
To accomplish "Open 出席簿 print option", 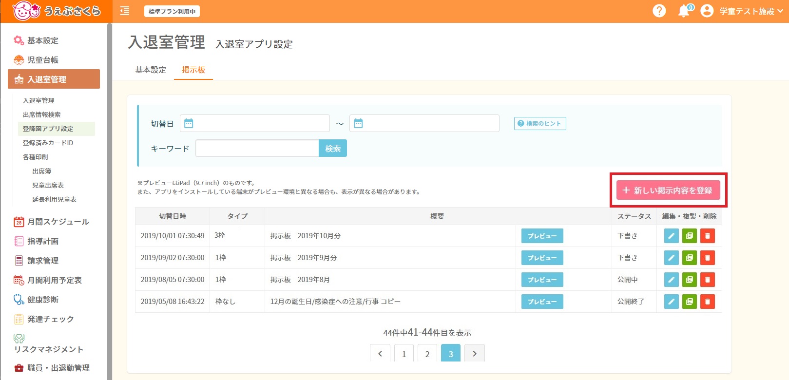I will click(41, 171).
